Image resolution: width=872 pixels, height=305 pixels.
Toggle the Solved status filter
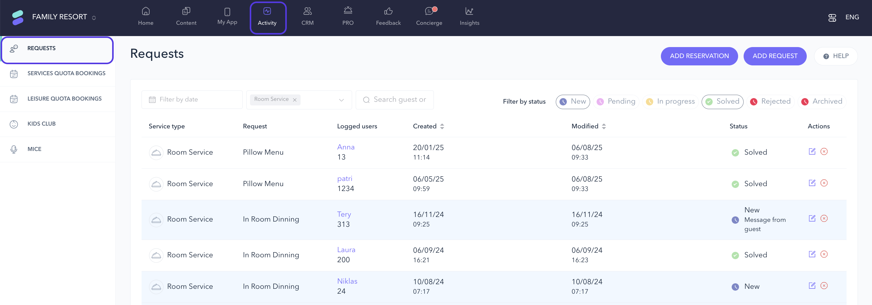(x=722, y=102)
